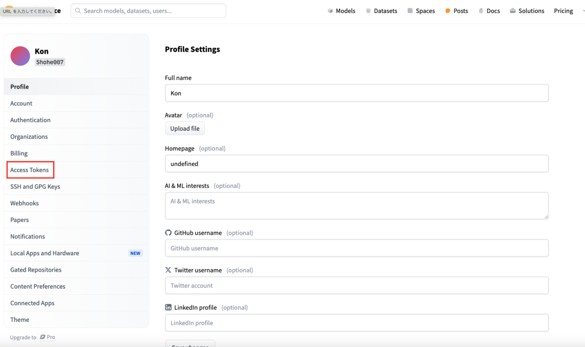The width and height of the screenshot is (585, 347).
Task: Click into the GitHub username field
Action: (x=356, y=248)
